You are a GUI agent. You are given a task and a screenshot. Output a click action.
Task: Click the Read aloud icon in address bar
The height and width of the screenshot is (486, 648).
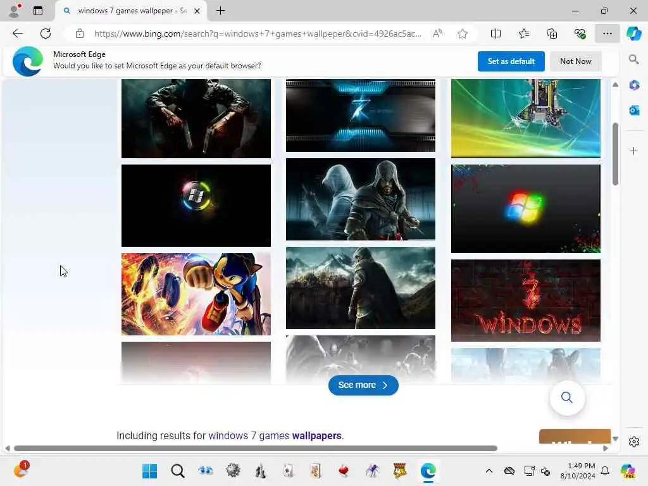click(x=437, y=34)
